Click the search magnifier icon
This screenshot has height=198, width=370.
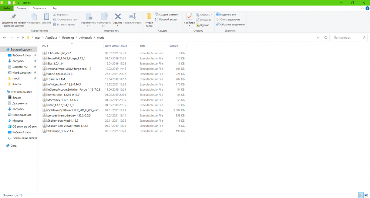(364, 38)
